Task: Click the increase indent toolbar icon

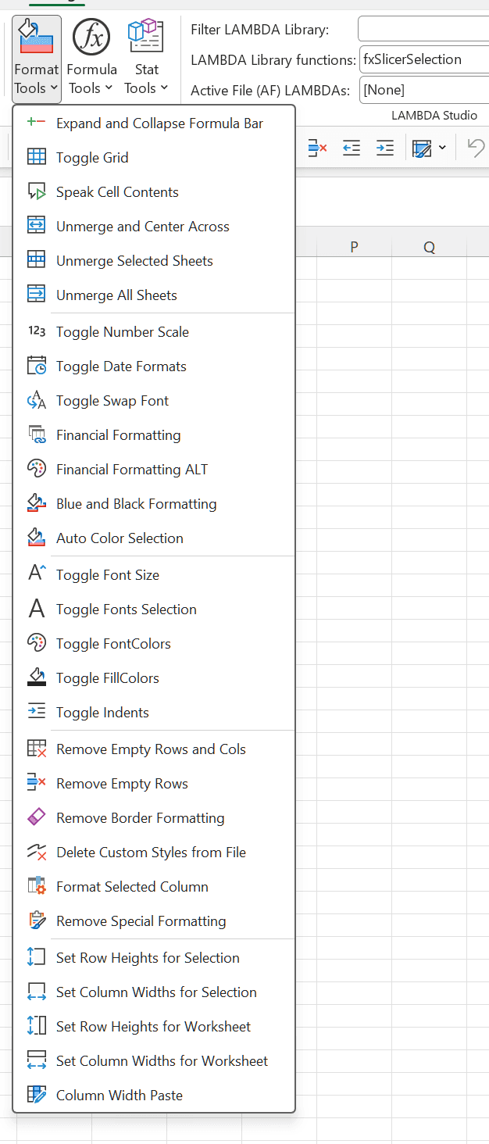Action: tap(385, 148)
